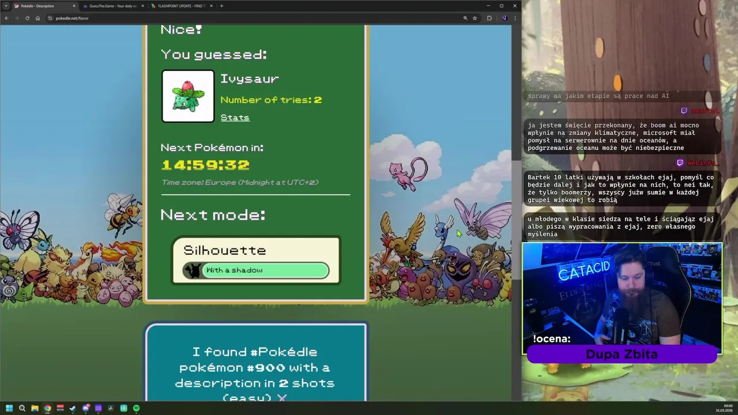Switch to the GuessThe.Game tab
The image size is (738, 415).
pos(113,6)
